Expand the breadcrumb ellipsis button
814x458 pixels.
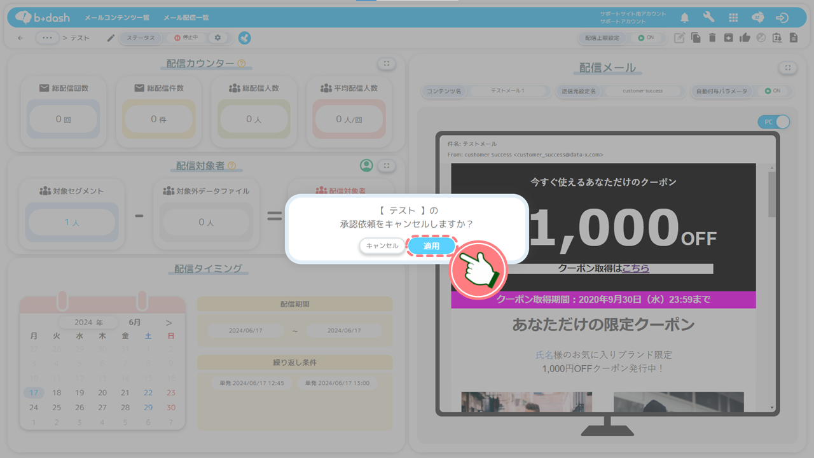tap(46, 38)
